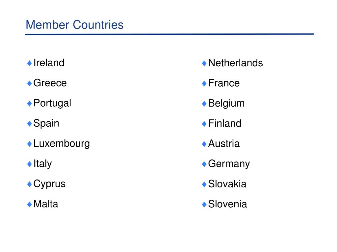This screenshot has width=337, height=252.
Task: Click the diamond bullet beside Germany
Action: (204, 164)
